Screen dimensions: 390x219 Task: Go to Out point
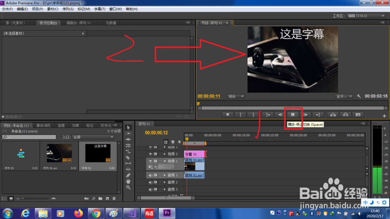point(318,115)
